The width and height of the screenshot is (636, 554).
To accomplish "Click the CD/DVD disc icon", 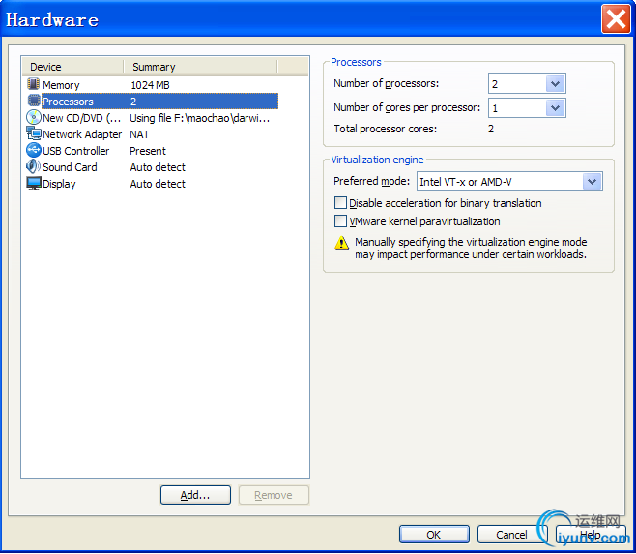I will pyautogui.click(x=34, y=118).
